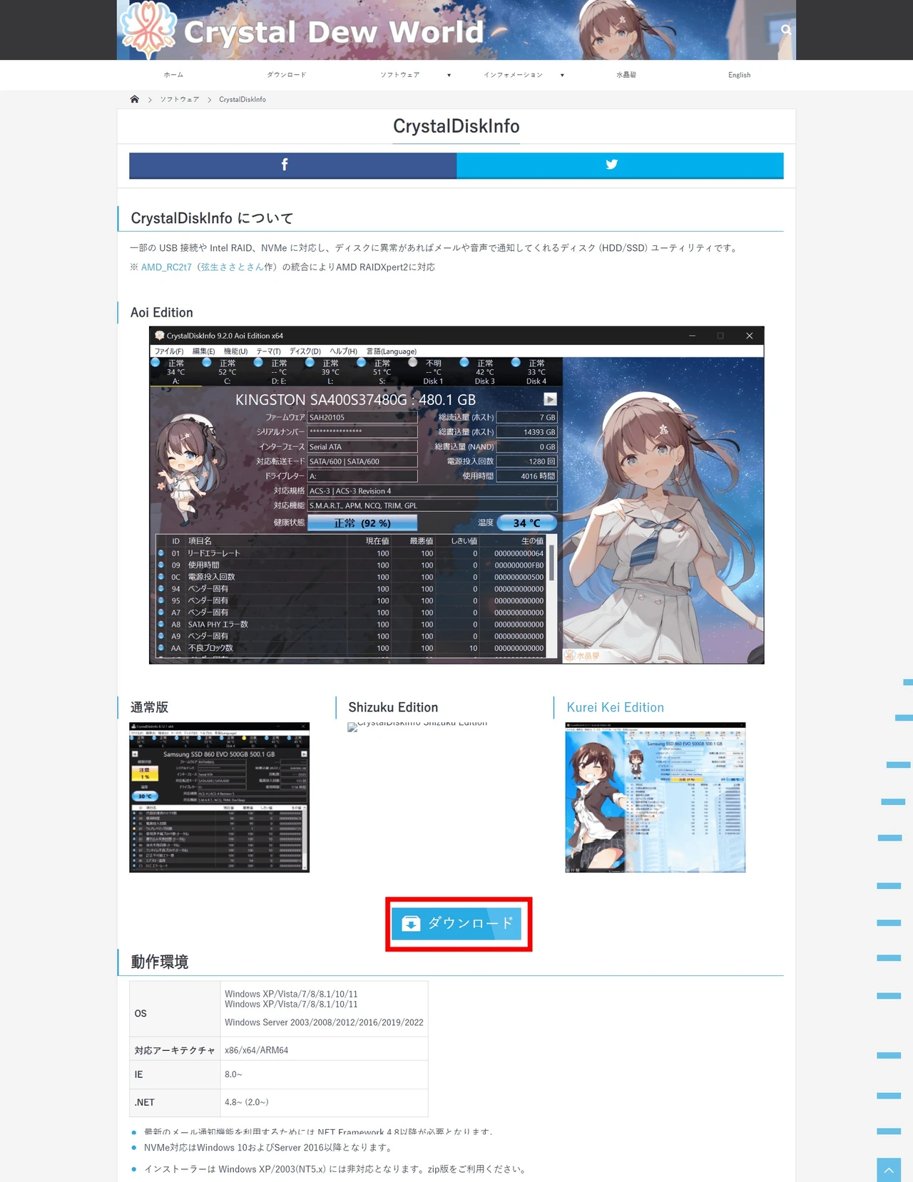
Task: Click the ソフトウェア breadcrumb link
Action: [x=180, y=100]
